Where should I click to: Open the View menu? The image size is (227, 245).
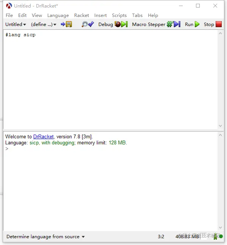(37, 15)
